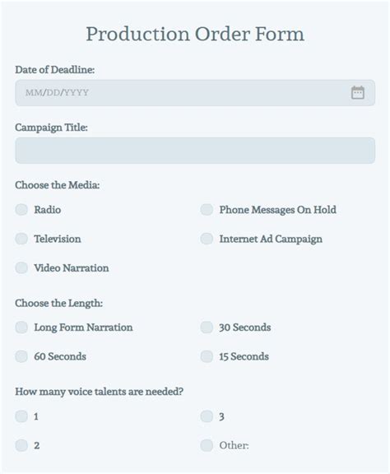The height and width of the screenshot is (474, 390).
Task: Select the 30 Seconds length option
Action: click(207, 327)
